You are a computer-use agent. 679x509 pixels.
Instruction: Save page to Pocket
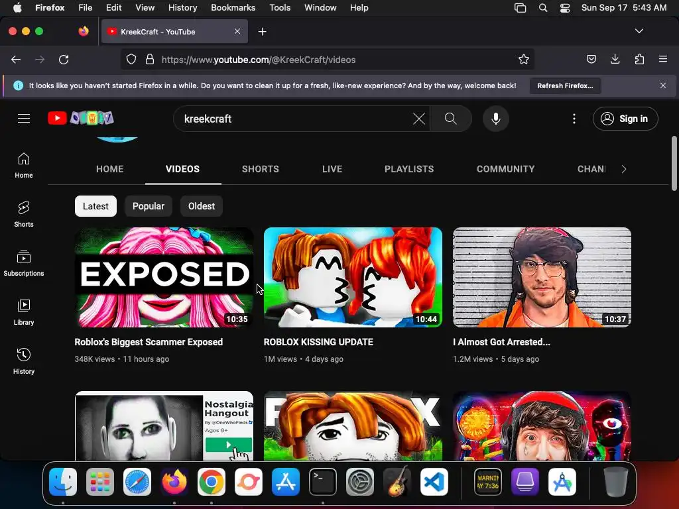(591, 59)
